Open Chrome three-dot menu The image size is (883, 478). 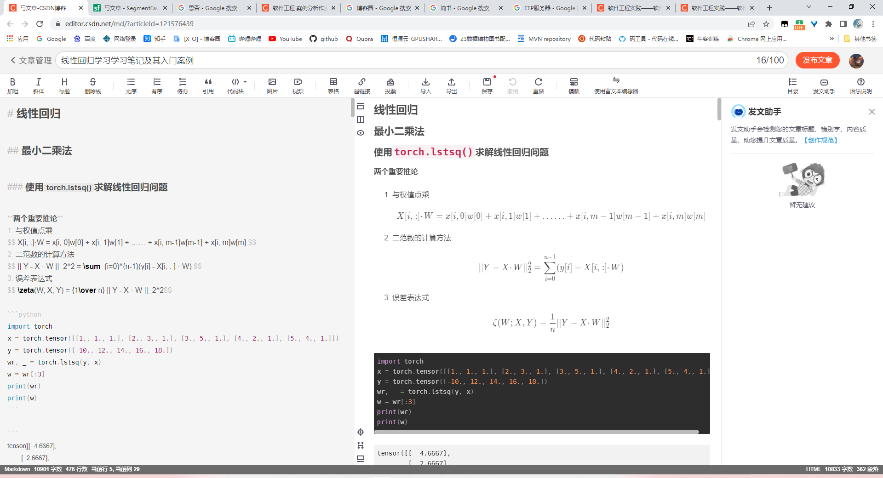tap(873, 24)
